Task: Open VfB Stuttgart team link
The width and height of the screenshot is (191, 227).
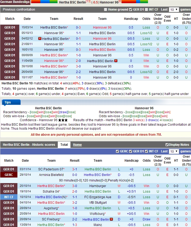Action: point(98,202)
